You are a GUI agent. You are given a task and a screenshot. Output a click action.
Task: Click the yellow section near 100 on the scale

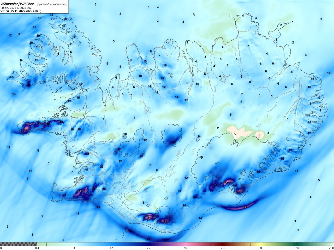pos(260,244)
